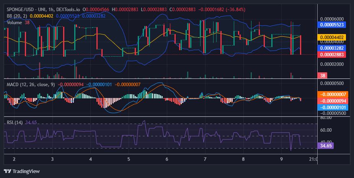The image size is (354, 178).
Task: Click the MACD (12, 26, close, 9) label
Action: click(31, 85)
